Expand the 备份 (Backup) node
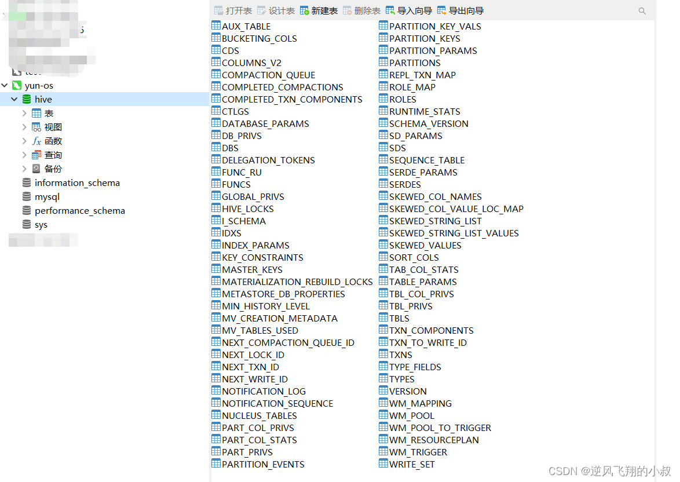This screenshot has height=482, width=680. coord(24,169)
